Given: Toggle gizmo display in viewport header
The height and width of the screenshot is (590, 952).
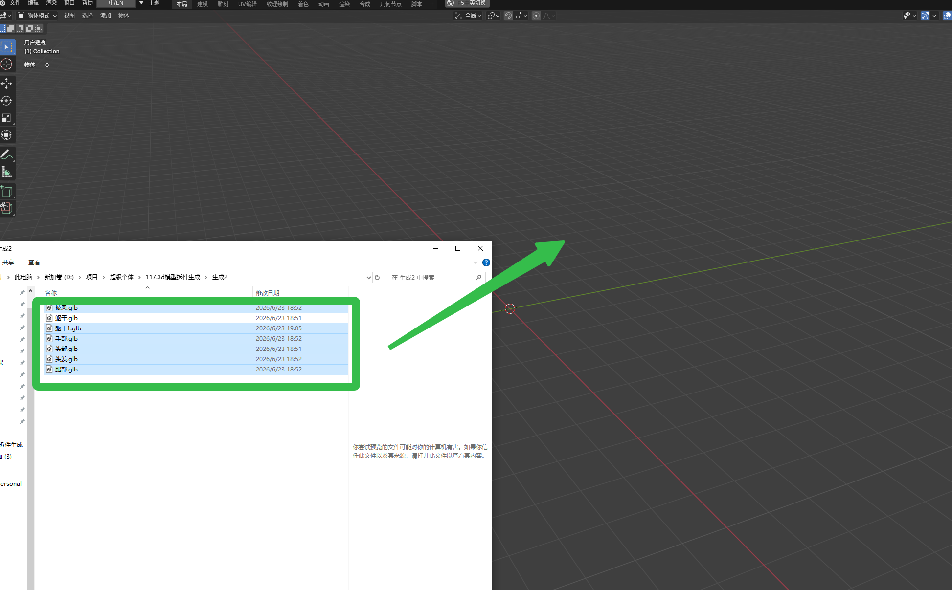Looking at the screenshot, I should 925,16.
